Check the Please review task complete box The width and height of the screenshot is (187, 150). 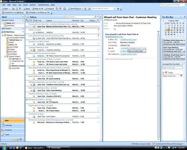coord(179,76)
